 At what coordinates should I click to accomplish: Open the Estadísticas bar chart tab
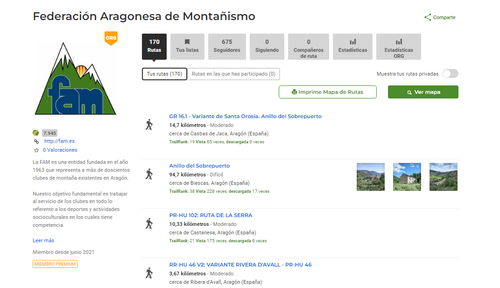[x=352, y=47]
